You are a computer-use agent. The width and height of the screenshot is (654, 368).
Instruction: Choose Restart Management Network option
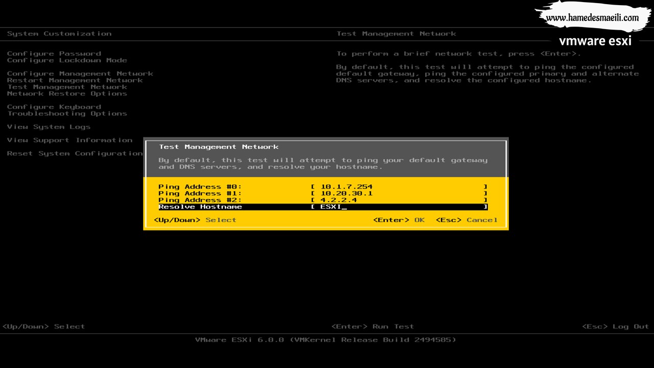pos(75,80)
